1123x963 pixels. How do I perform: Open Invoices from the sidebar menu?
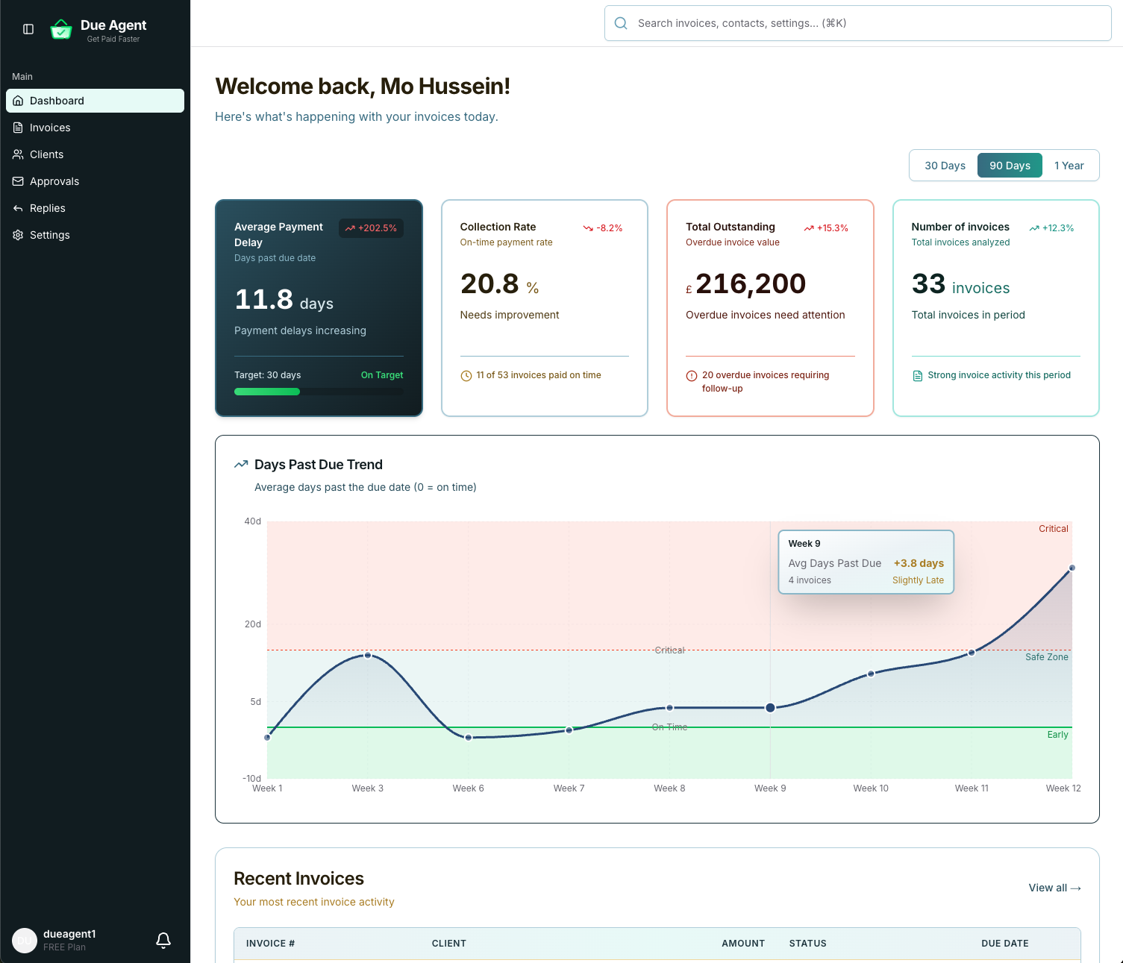[50, 128]
